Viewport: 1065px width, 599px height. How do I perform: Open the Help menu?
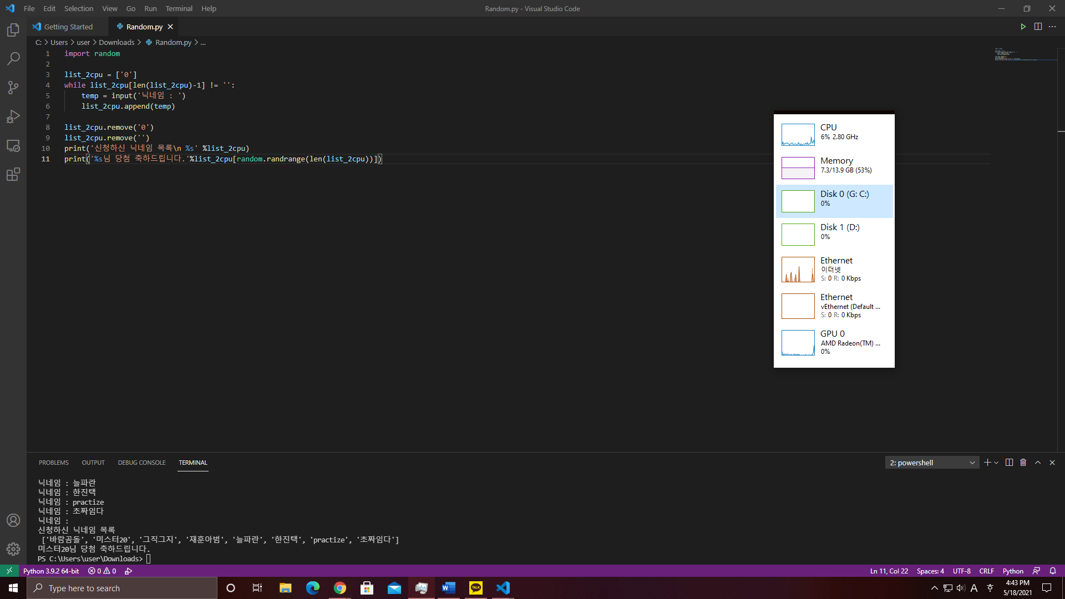[x=209, y=8]
